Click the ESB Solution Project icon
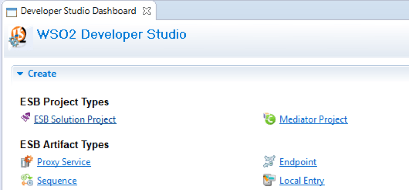The width and height of the screenshot is (409, 190). click(x=26, y=118)
